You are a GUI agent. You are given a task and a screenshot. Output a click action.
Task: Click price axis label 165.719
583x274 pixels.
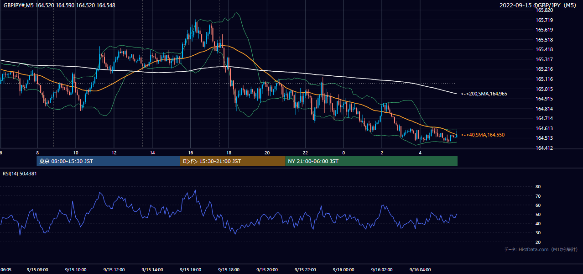pyautogui.click(x=544, y=20)
